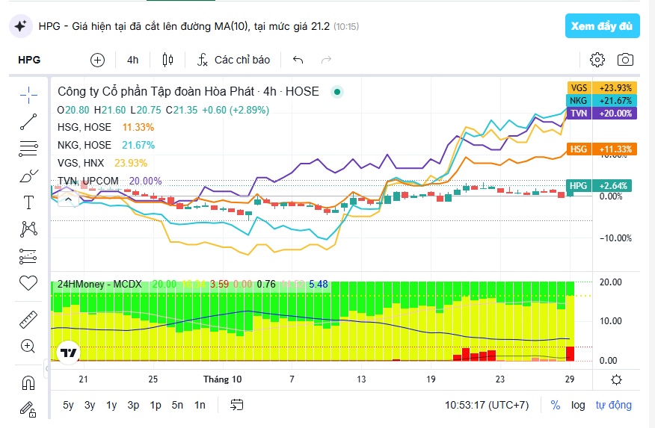The width and height of the screenshot is (655, 428).
Task: Click the HPG MA(10) alert headline
Action: (184, 26)
